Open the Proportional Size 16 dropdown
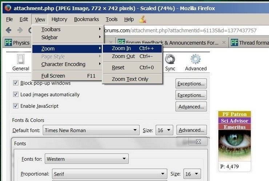269x181 pixels. (192, 174)
